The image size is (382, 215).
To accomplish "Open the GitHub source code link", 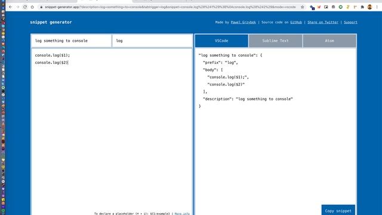I will point(296,22).
